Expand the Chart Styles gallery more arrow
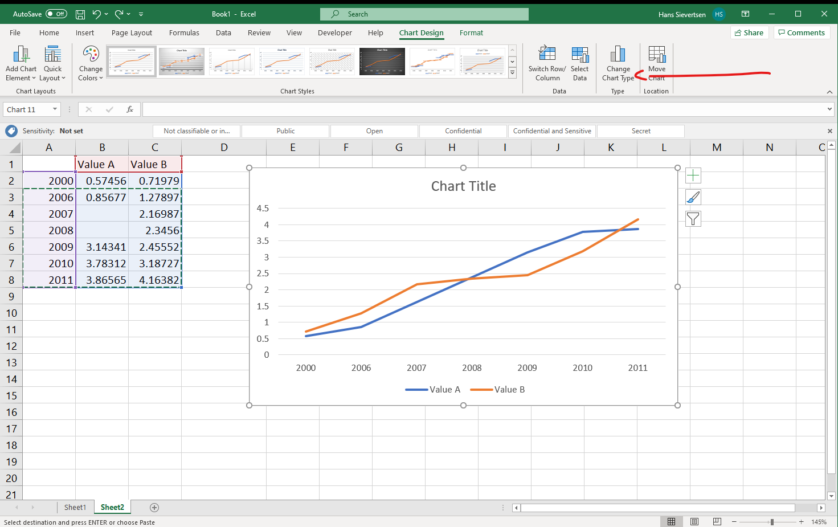 [x=512, y=73]
